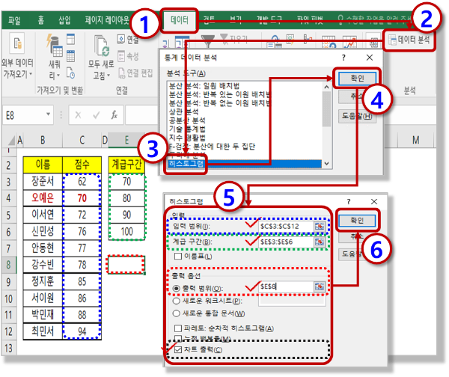
Task: Close the 히스토그램 dialog with the X
Action: (x=374, y=201)
